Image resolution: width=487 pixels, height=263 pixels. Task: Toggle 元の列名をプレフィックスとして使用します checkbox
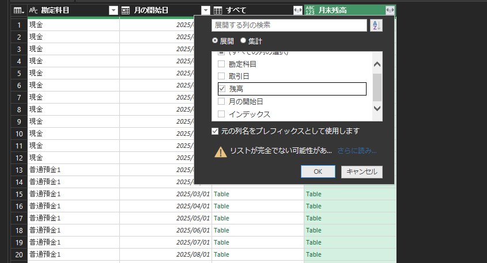coord(216,131)
